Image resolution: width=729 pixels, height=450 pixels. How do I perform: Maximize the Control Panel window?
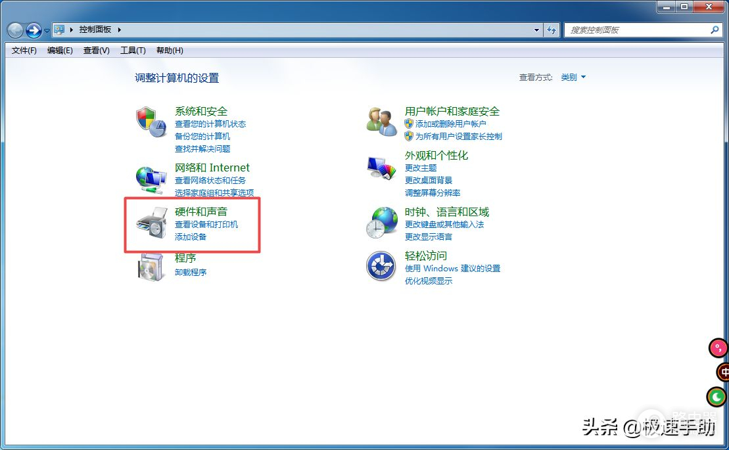coord(684,7)
